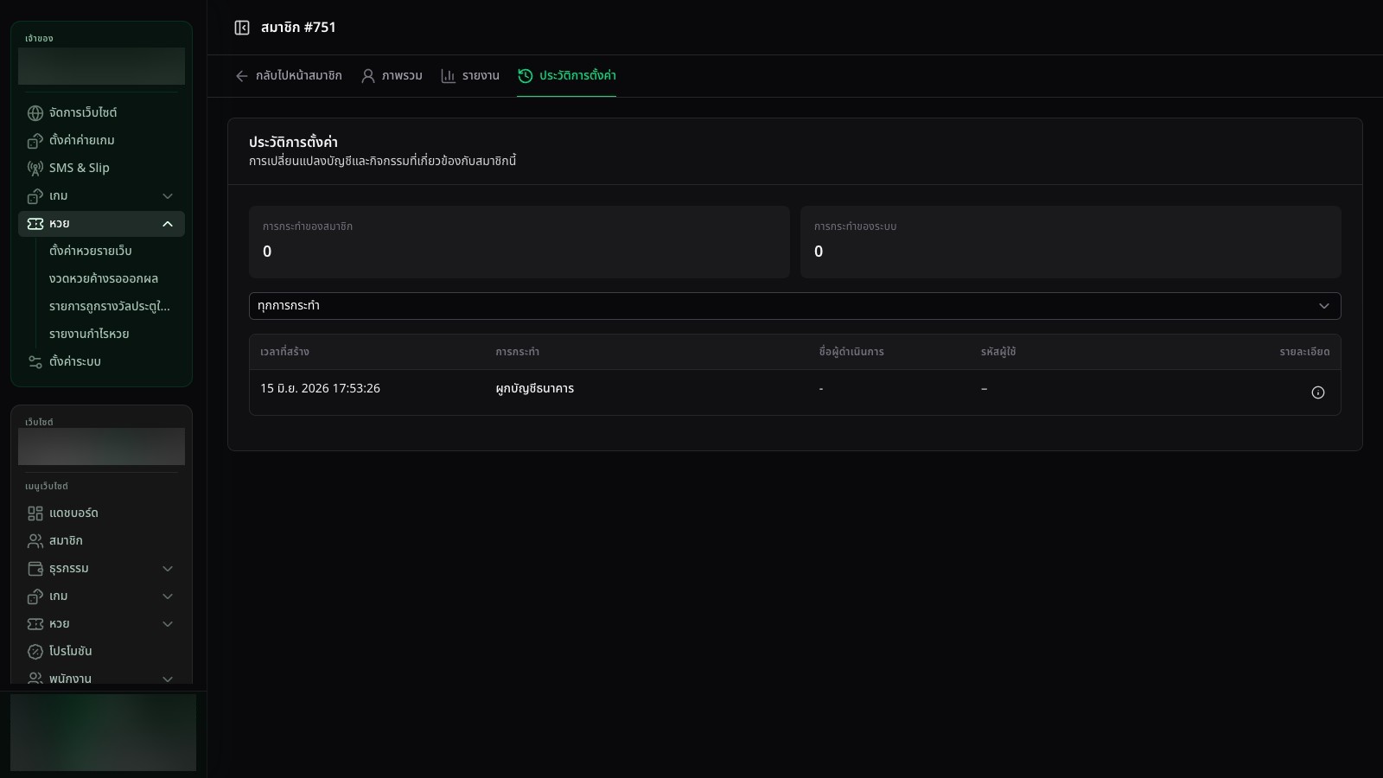Collapse the sidebar panel icon
This screenshot has width=1383, height=778.
point(242,28)
